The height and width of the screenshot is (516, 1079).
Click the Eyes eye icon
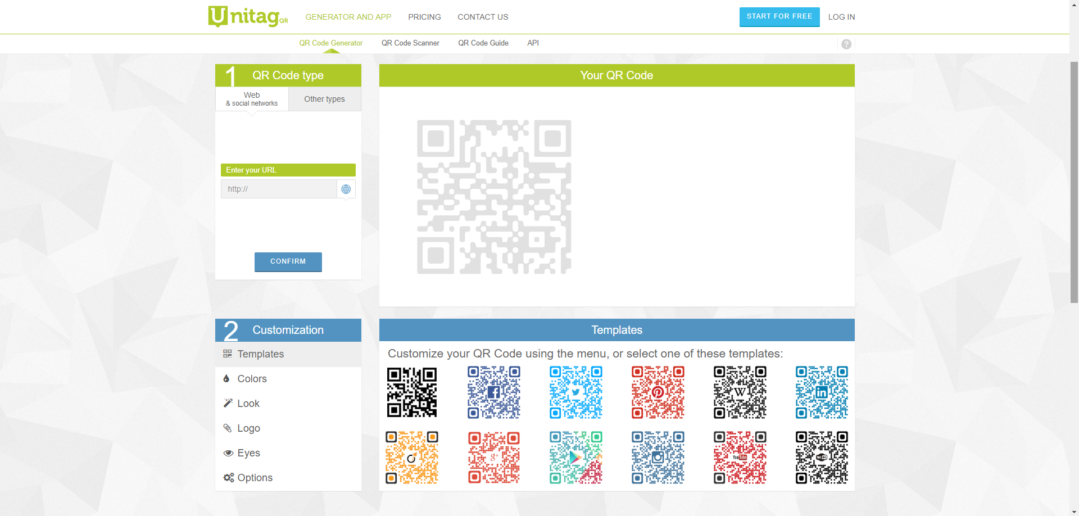tap(228, 453)
